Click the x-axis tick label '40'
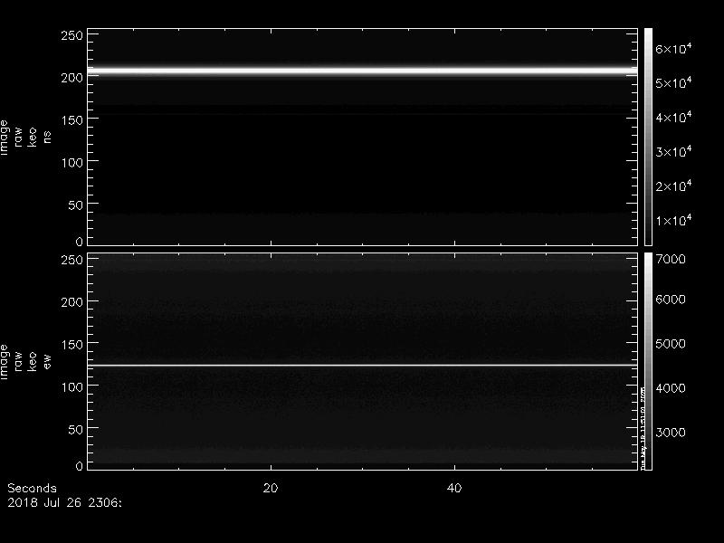Image resolution: width=724 pixels, height=543 pixels. click(x=454, y=488)
